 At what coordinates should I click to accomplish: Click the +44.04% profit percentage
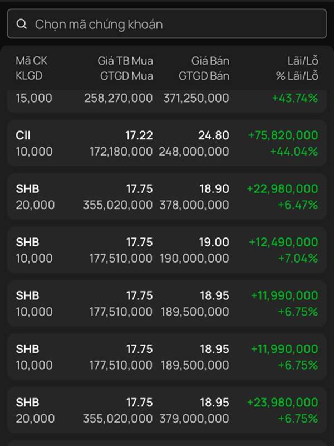(x=294, y=151)
